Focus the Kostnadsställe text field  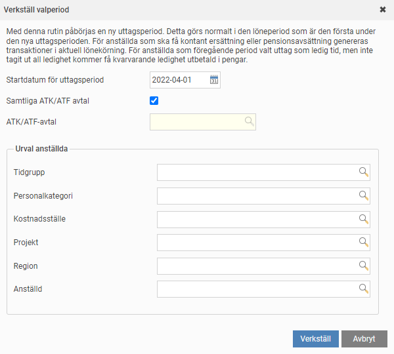256,220
